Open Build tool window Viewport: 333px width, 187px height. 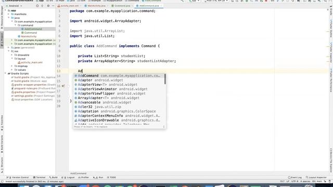(x=53, y=178)
